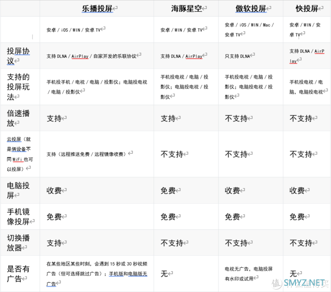The image size is (331, 292).
Task: Click the 快投屏 column header
Action: [307, 9]
